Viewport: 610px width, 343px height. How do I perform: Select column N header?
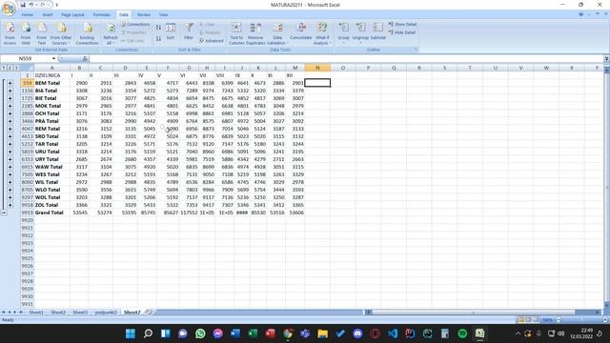coord(317,68)
